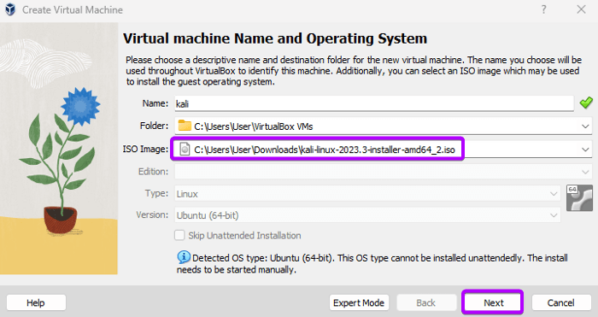
Task: Click the green checkmark beside the Name field
Action: [x=586, y=103]
